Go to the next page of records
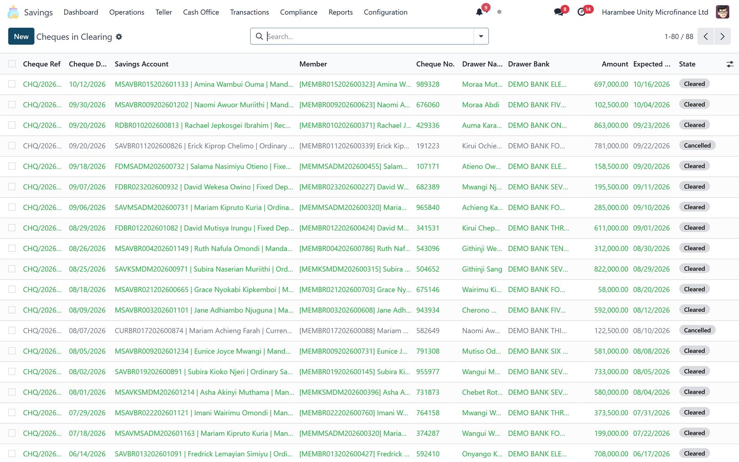 [722, 36]
